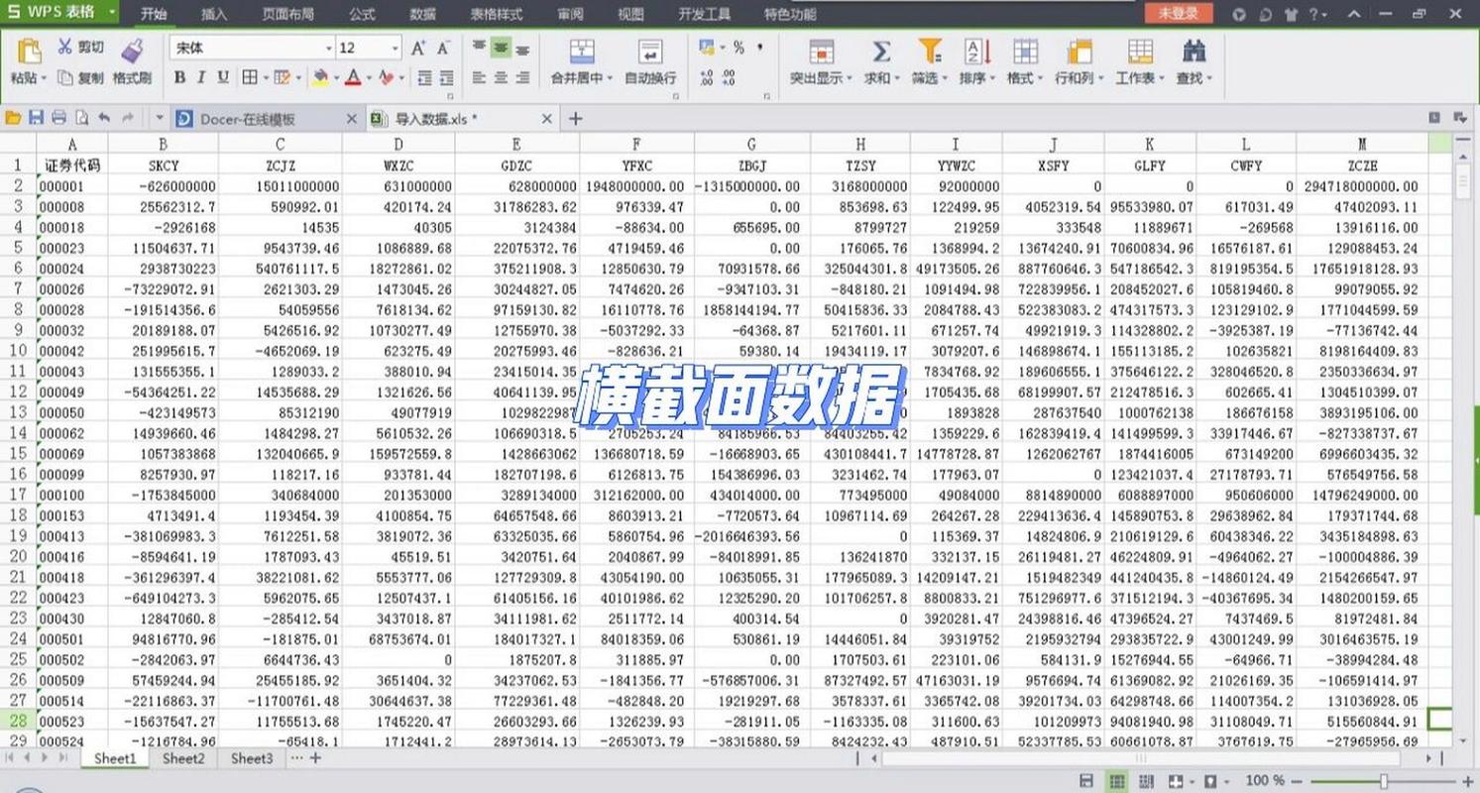Click the yellow fill color bucket
Screen dimensions: 1480x793
(320, 77)
